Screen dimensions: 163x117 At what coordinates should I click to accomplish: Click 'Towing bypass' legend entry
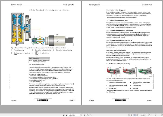click(137, 85)
